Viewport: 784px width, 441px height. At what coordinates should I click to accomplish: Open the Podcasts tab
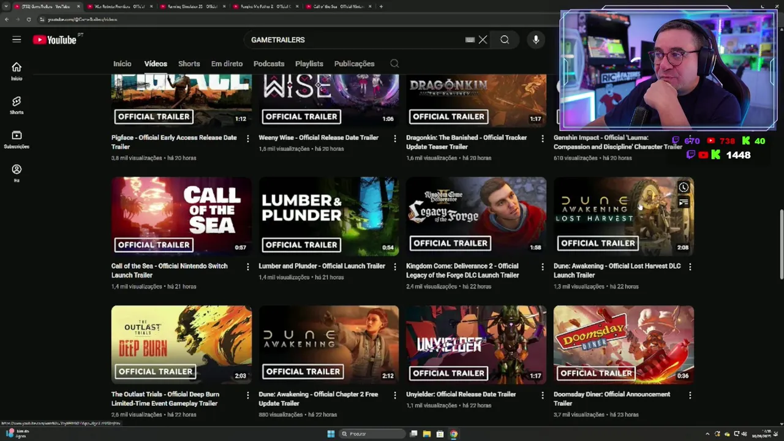269,64
